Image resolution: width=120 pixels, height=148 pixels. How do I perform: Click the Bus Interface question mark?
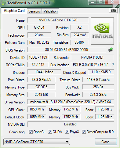click(x=113, y=65)
